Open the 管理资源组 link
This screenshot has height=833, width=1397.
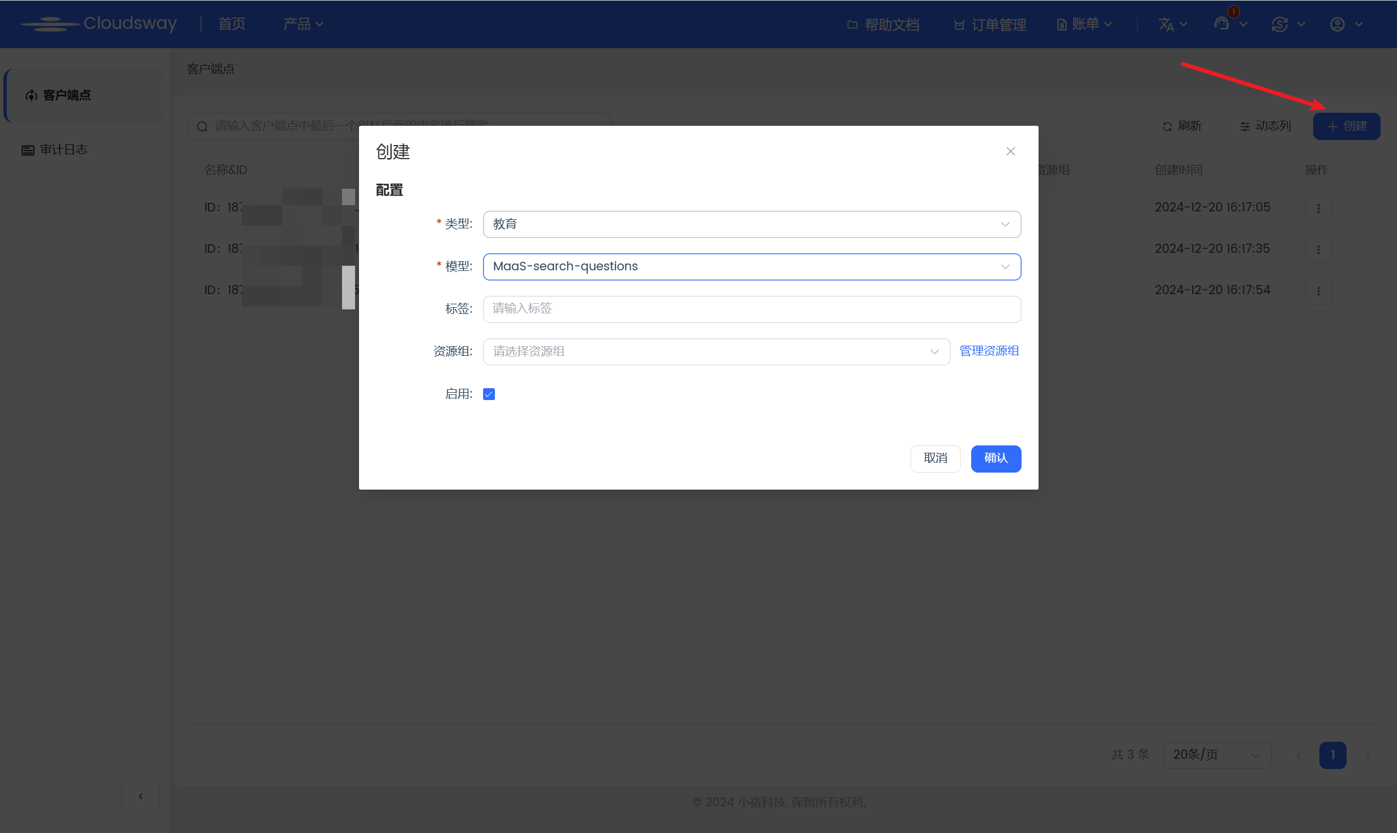988,350
